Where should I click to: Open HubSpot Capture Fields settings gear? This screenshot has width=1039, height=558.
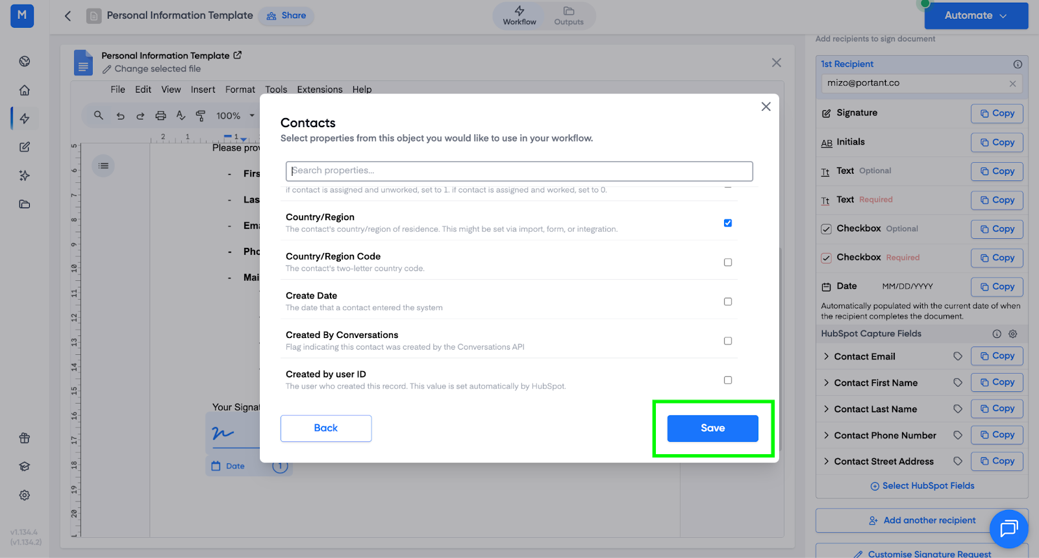[1013, 334]
